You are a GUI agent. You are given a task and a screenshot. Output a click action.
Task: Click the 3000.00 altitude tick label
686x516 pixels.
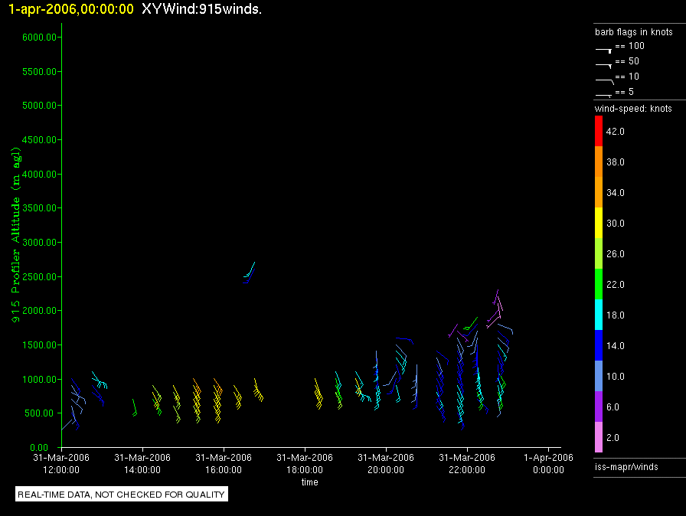(x=40, y=243)
